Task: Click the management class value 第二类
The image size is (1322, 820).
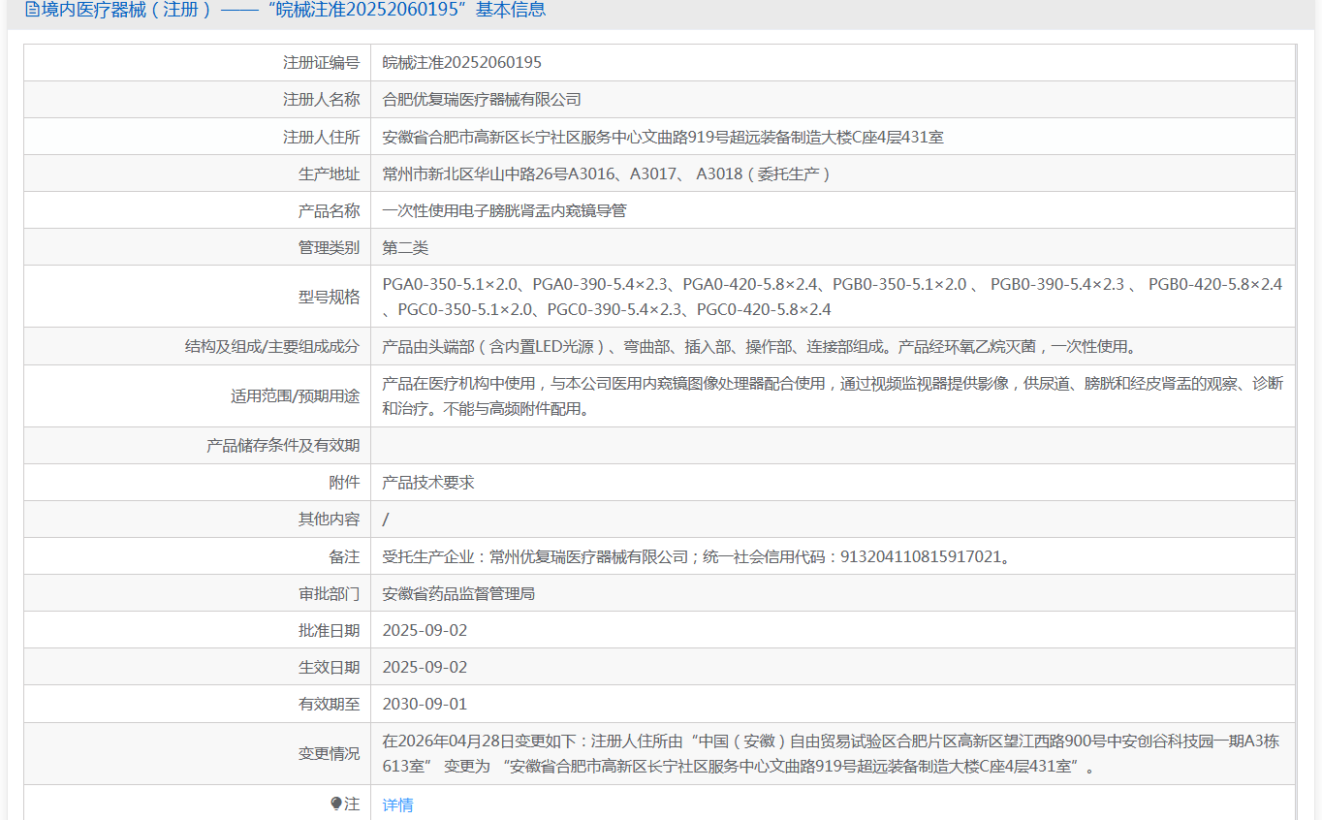Action: point(405,247)
